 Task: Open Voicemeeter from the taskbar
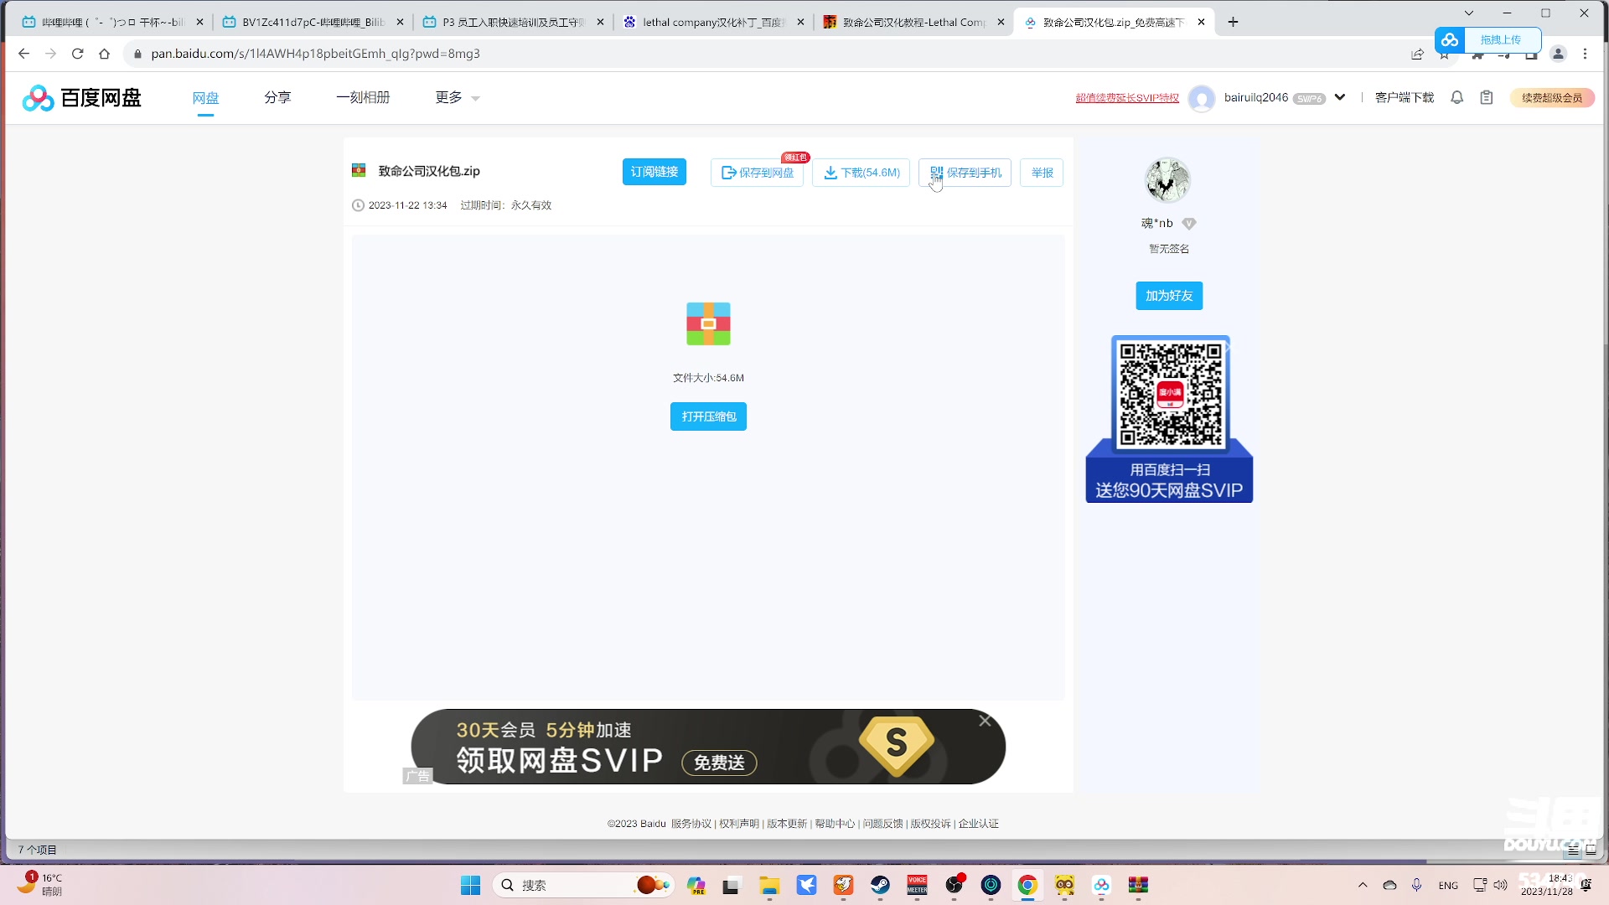[917, 885]
